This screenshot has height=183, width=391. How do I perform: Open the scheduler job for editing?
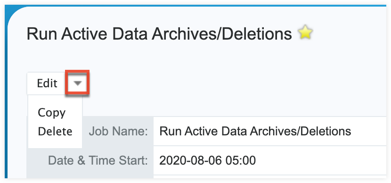pyautogui.click(x=47, y=83)
